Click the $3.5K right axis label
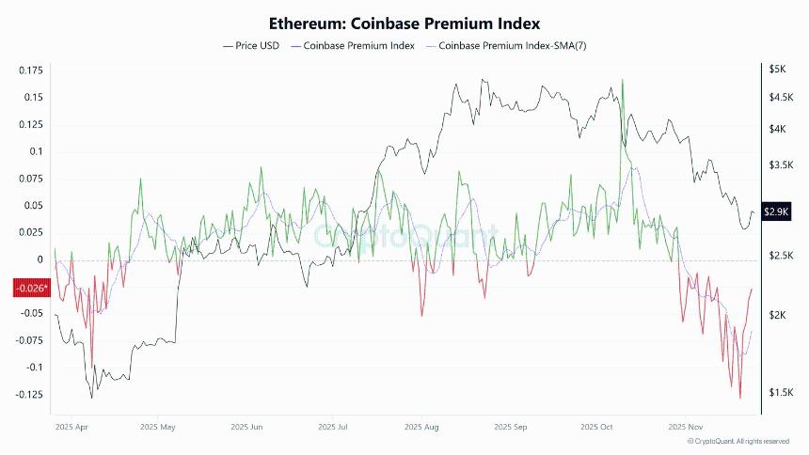The width and height of the screenshot is (809, 455). pyautogui.click(x=780, y=165)
